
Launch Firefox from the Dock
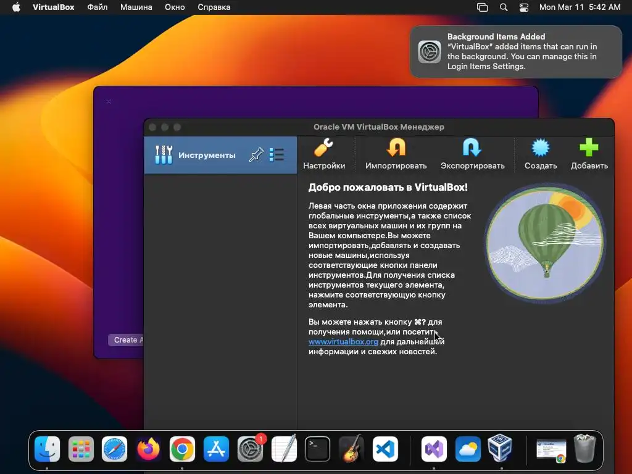click(x=148, y=449)
